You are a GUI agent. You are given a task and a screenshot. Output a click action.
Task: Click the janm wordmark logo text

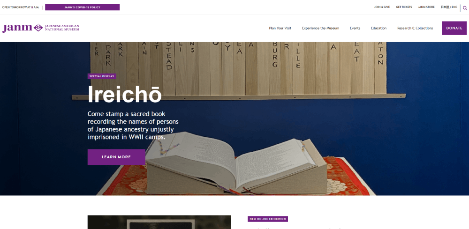pos(17,28)
